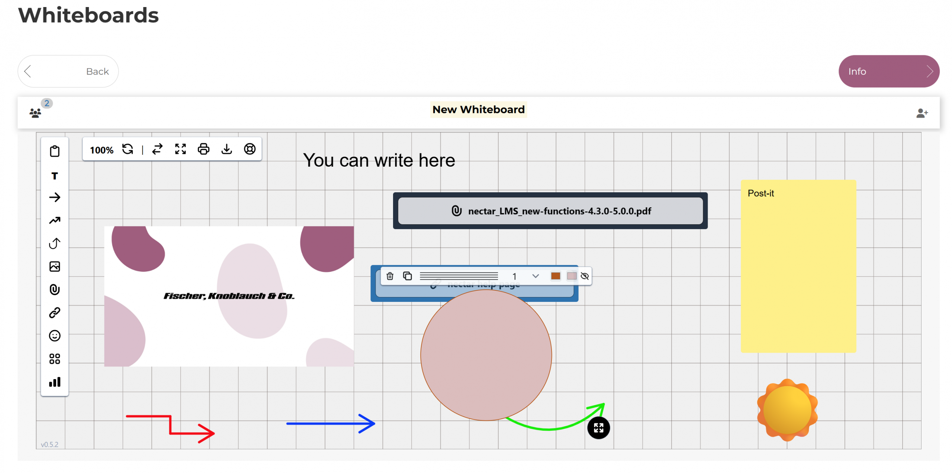952x473 pixels.
Task: Open the emoji sticker tool
Action: [54, 336]
